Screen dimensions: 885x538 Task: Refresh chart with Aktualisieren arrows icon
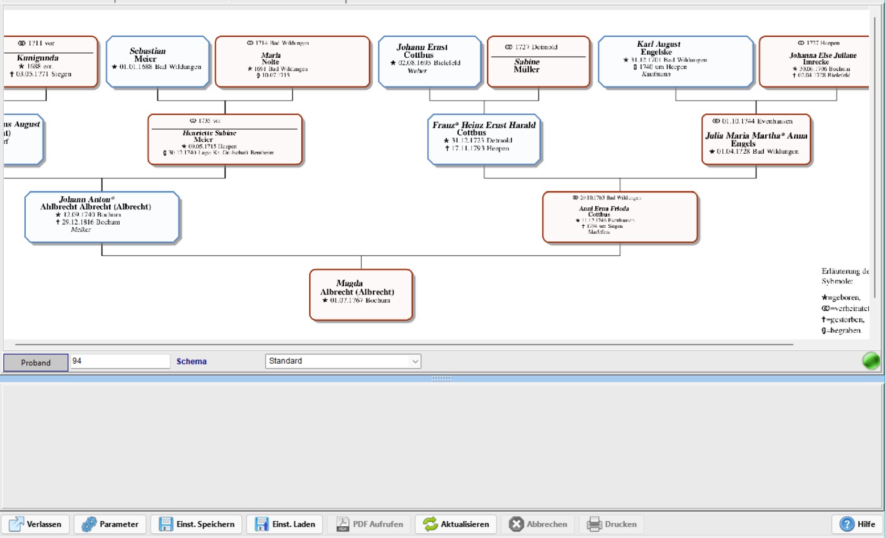point(430,524)
